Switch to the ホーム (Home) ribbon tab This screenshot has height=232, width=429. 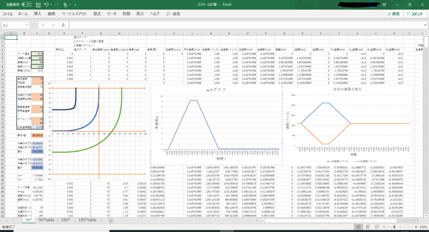pyautogui.click(x=23, y=14)
